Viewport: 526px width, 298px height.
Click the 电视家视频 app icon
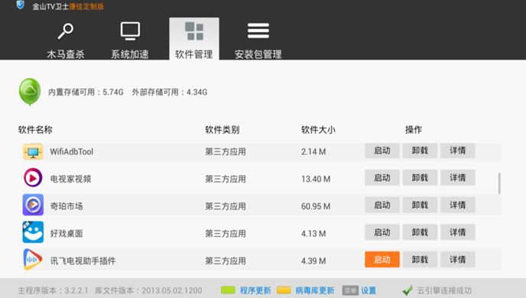point(33,178)
